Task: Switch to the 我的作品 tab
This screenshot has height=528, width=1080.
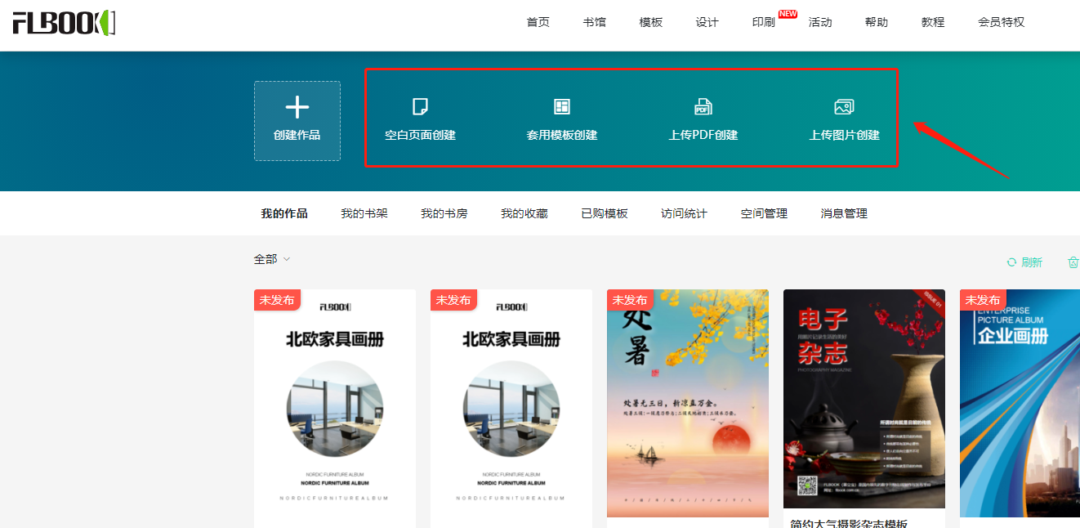Action: 284,213
